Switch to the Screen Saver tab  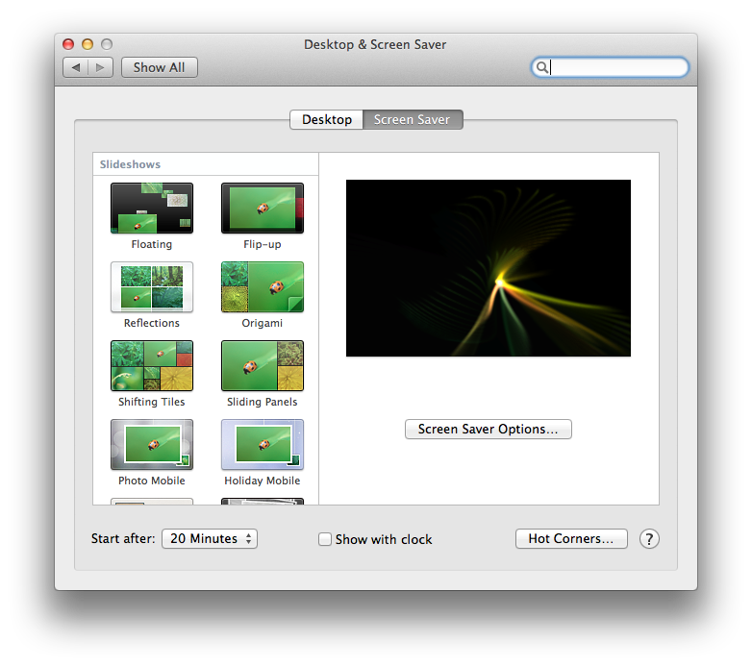click(x=413, y=120)
